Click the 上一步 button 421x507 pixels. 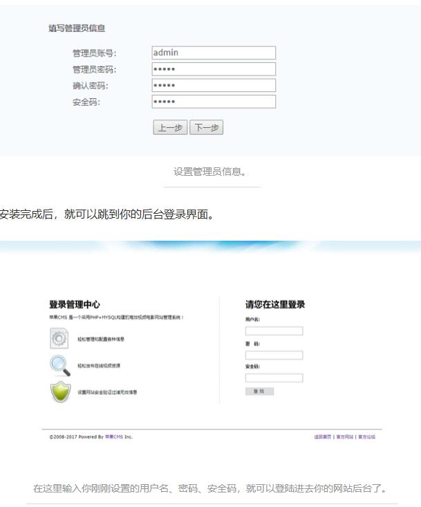click(x=170, y=127)
